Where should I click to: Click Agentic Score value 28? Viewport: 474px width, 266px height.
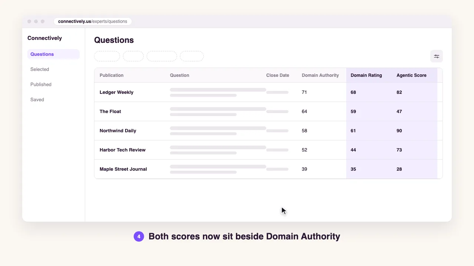click(x=399, y=169)
